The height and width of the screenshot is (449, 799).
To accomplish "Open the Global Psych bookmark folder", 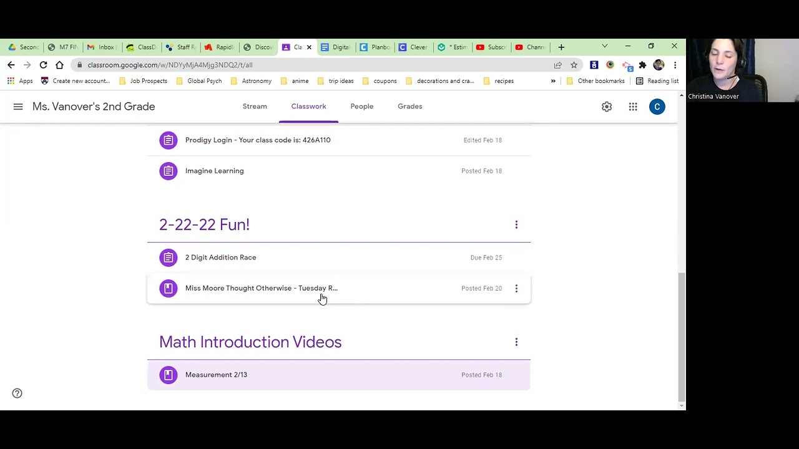I will 199,81.
